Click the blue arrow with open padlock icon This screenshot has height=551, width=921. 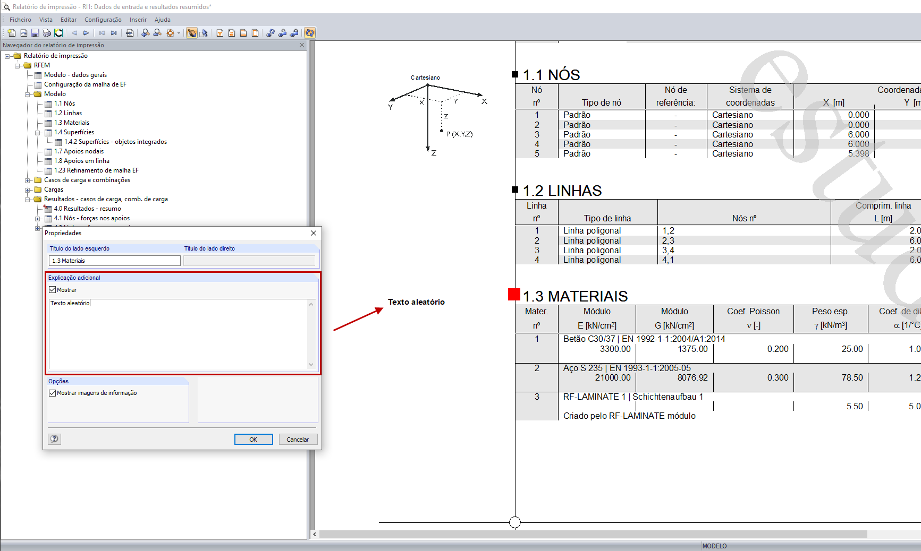tap(282, 33)
